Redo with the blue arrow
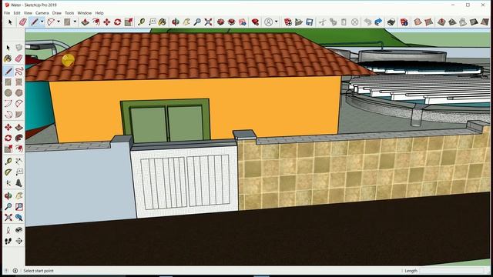 378,22
